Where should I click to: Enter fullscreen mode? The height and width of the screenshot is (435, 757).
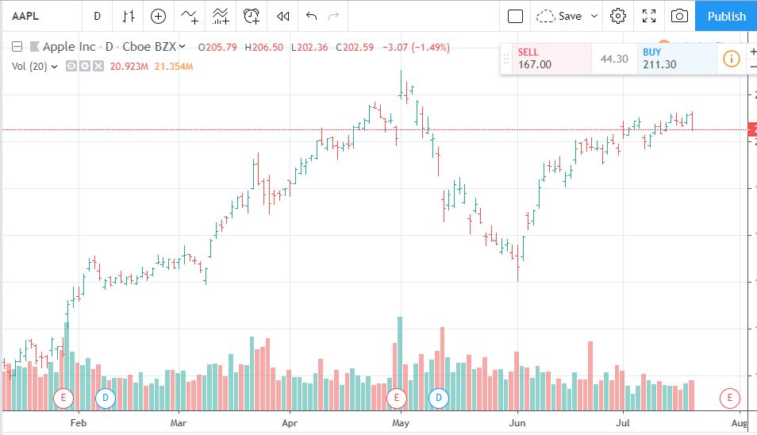(649, 16)
